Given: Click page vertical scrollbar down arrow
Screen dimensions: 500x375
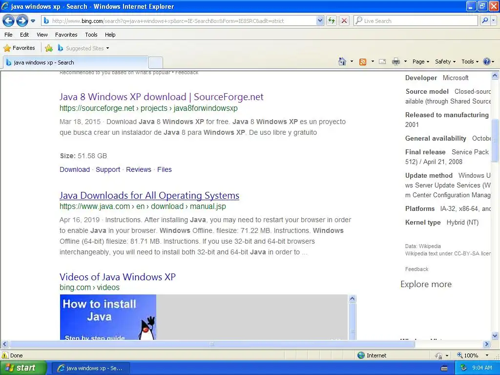Looking at the screenshot, I should [x=495, y=335].
